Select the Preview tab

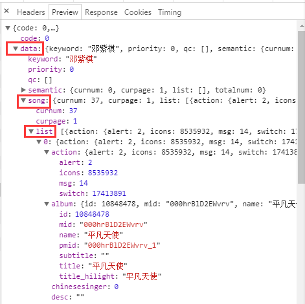[x=65, y=12]
